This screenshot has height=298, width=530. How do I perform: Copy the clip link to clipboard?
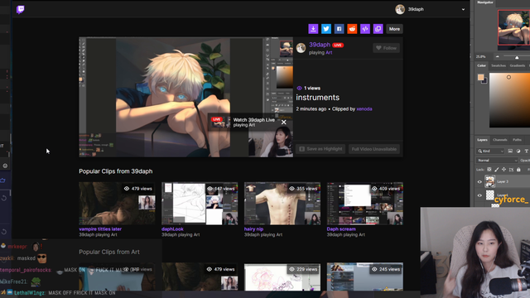[378, 29]
